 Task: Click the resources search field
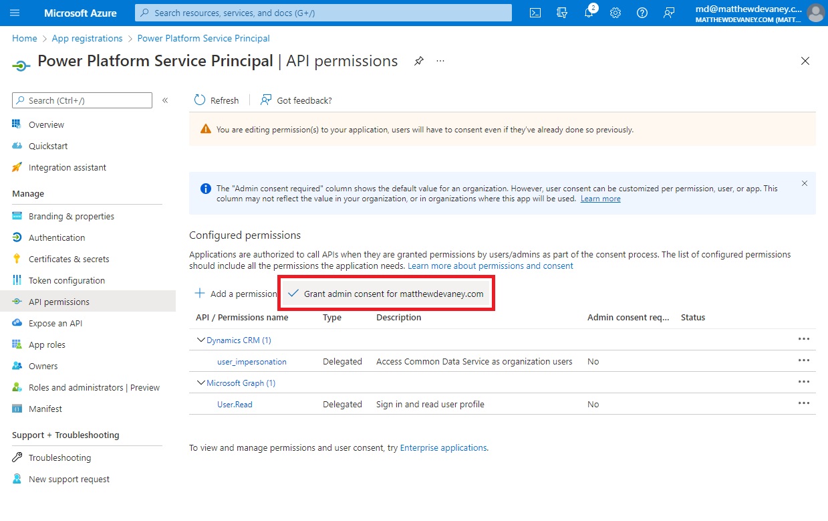coord(323,12)
